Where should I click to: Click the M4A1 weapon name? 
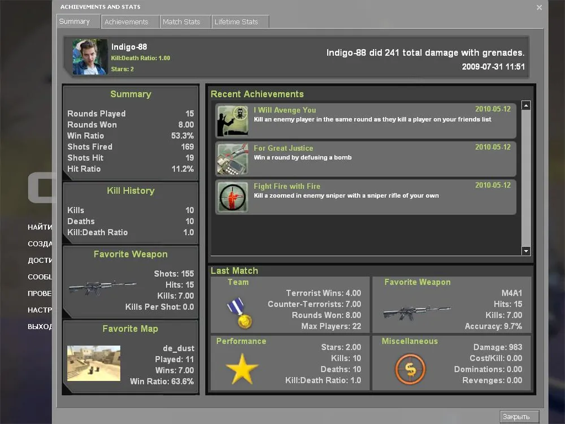(x=512, y=293)
